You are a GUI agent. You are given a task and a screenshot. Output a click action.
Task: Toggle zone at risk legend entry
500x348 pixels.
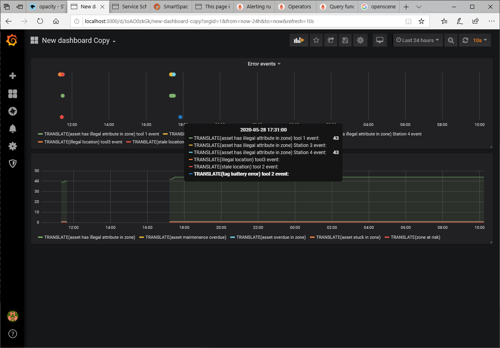click(415, 237)
